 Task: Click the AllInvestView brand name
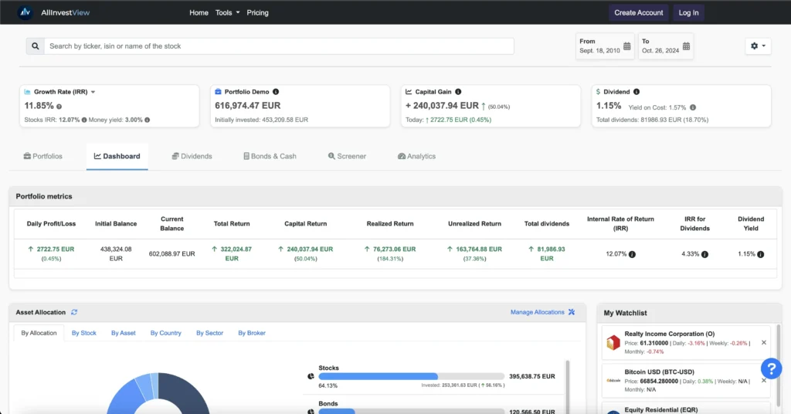65,12
